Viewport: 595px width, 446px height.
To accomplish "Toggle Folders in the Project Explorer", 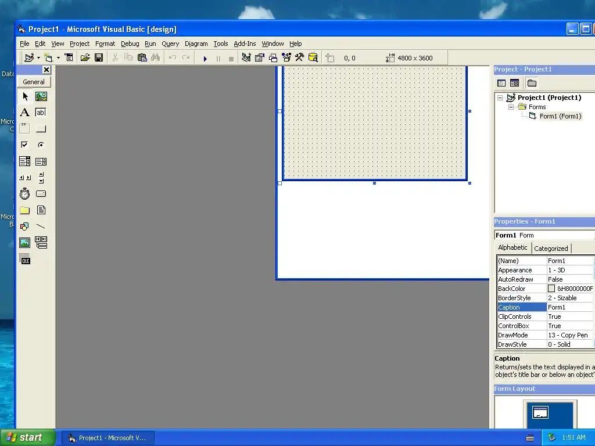I will click(532, 83).
